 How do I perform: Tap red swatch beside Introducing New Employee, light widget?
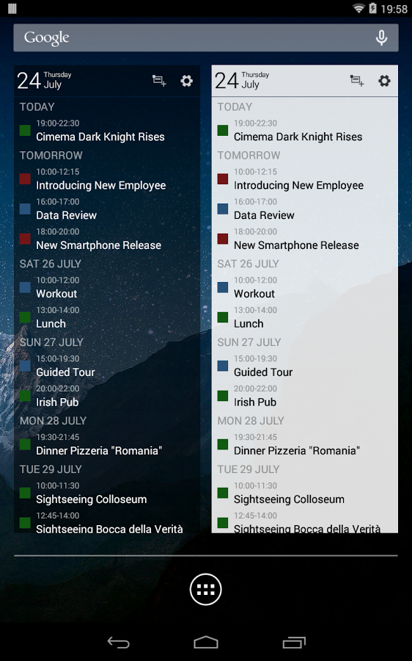coord(223,178)
